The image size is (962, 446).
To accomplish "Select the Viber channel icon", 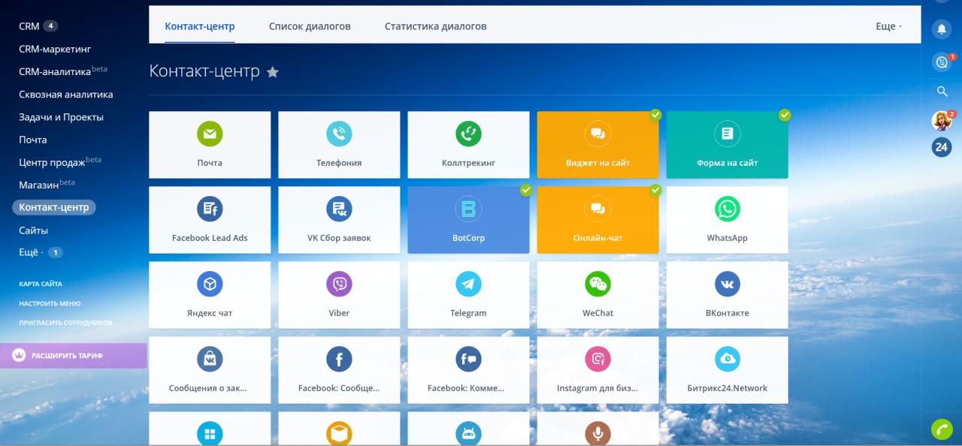I will 339,284.
